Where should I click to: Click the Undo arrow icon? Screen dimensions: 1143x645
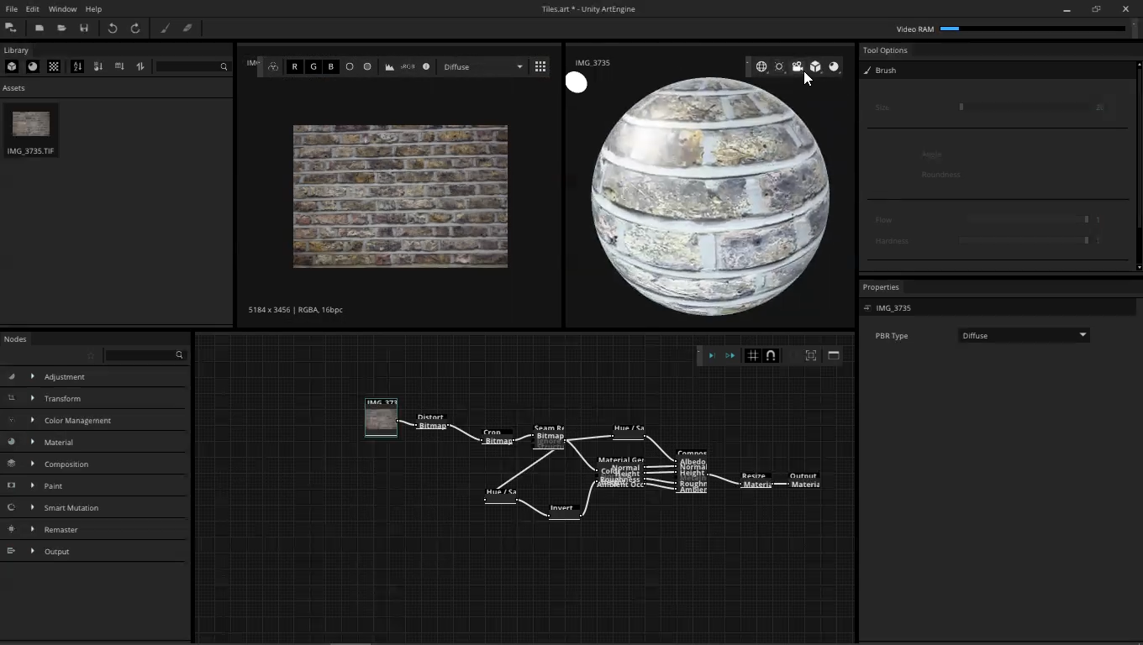pyautogui.click(x=113, y=29)
